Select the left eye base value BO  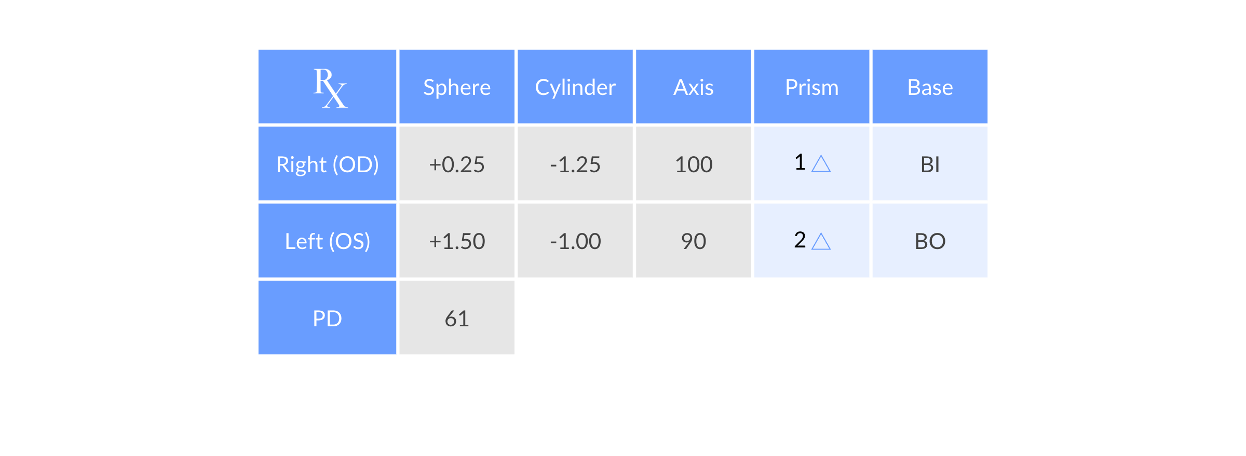pos(930,241)
